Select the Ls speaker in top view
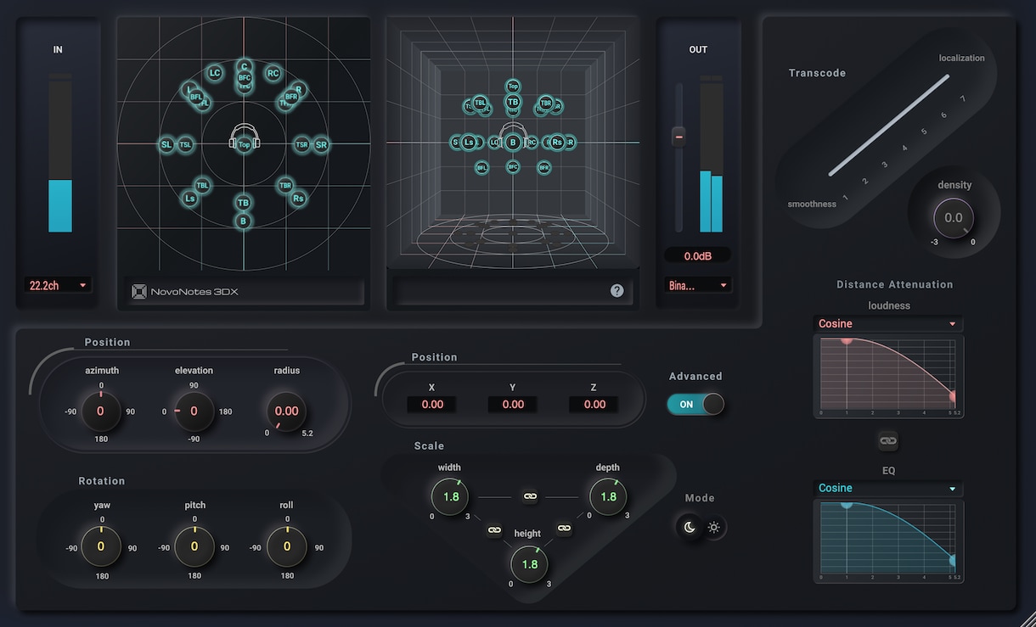 pos(190,199)
